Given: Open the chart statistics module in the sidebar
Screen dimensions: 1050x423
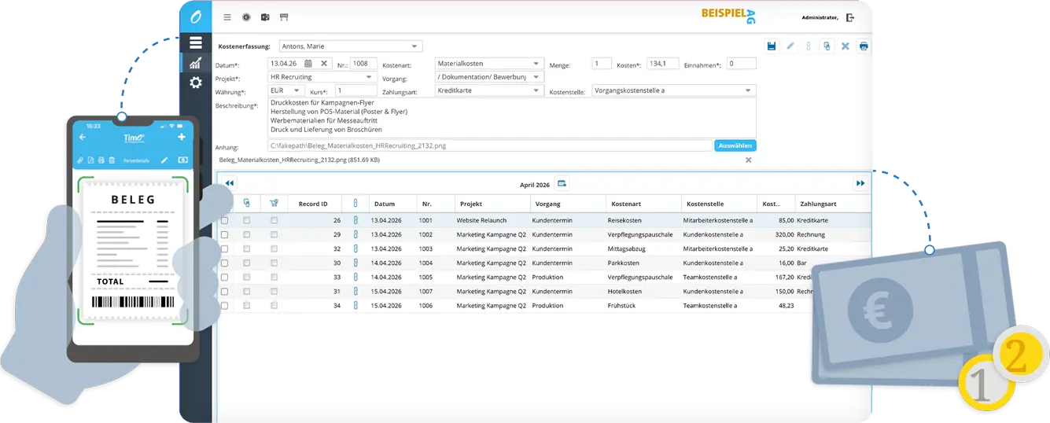Looking at the screenshot, I should click(195, 63).
